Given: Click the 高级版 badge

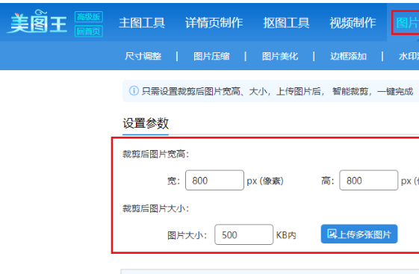Looking at the screenshot, I should [x=89, y=17].
